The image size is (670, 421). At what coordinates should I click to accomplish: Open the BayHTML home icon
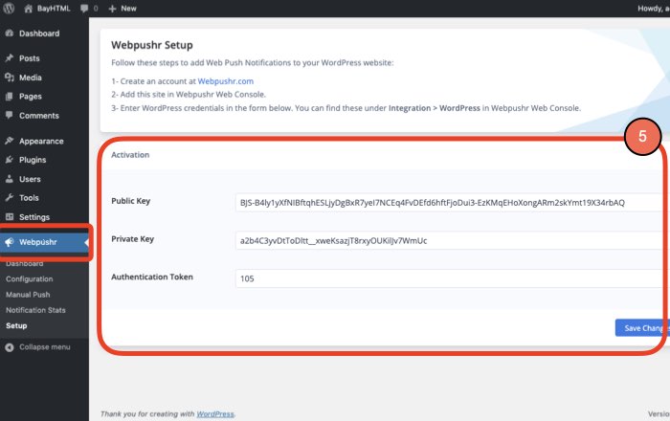[x=28, y=9]
